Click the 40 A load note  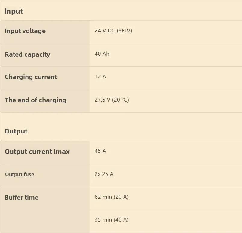tap(121, 220)
